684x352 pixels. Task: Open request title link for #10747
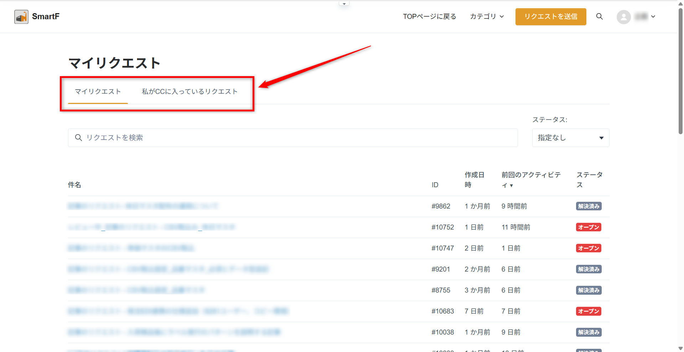(131, 248)
